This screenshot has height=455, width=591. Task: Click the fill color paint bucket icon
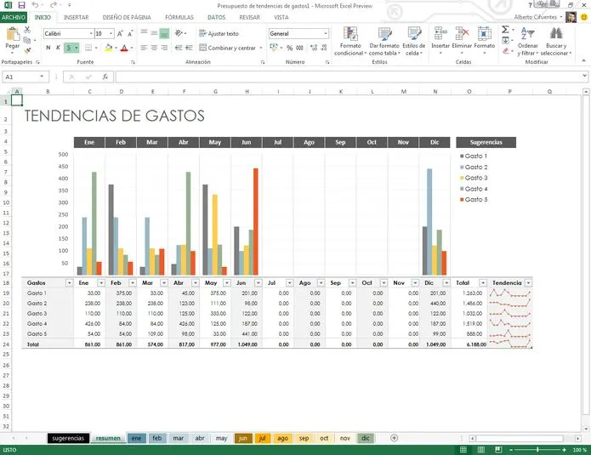109,48
